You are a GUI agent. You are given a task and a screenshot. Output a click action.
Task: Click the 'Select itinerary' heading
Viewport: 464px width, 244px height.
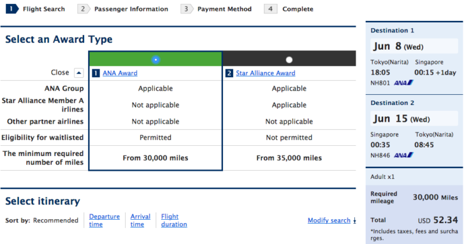tap(43, 201)
